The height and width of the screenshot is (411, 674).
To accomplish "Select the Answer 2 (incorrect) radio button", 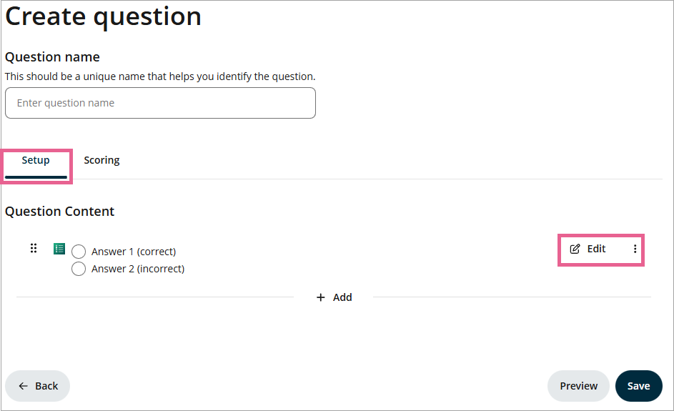I will click(x=79, y=269).
